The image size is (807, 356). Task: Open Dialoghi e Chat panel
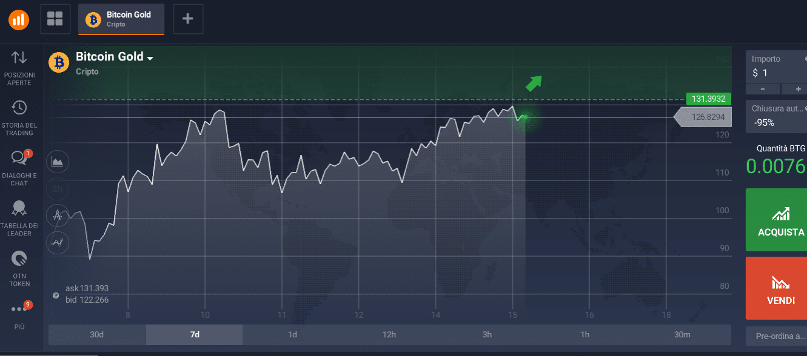pyautogui.click(x=19, y=168)
